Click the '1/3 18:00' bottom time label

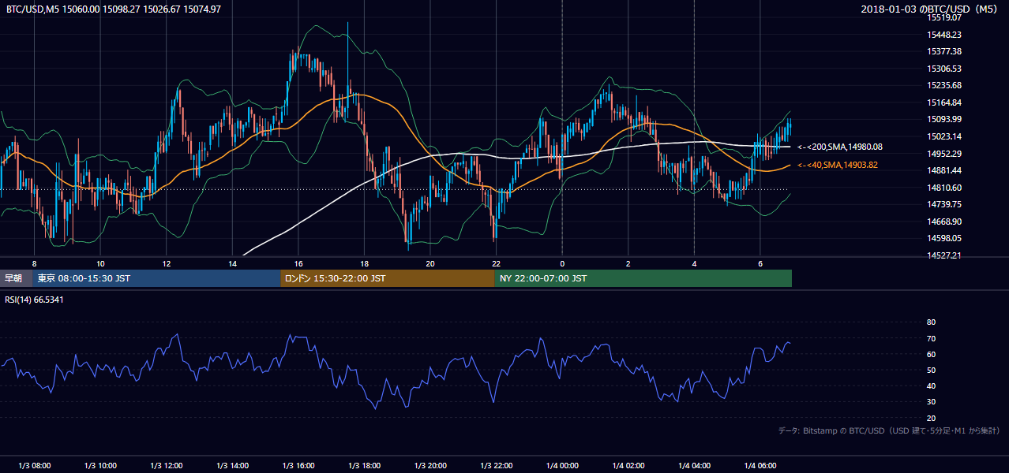coord(364,465)
